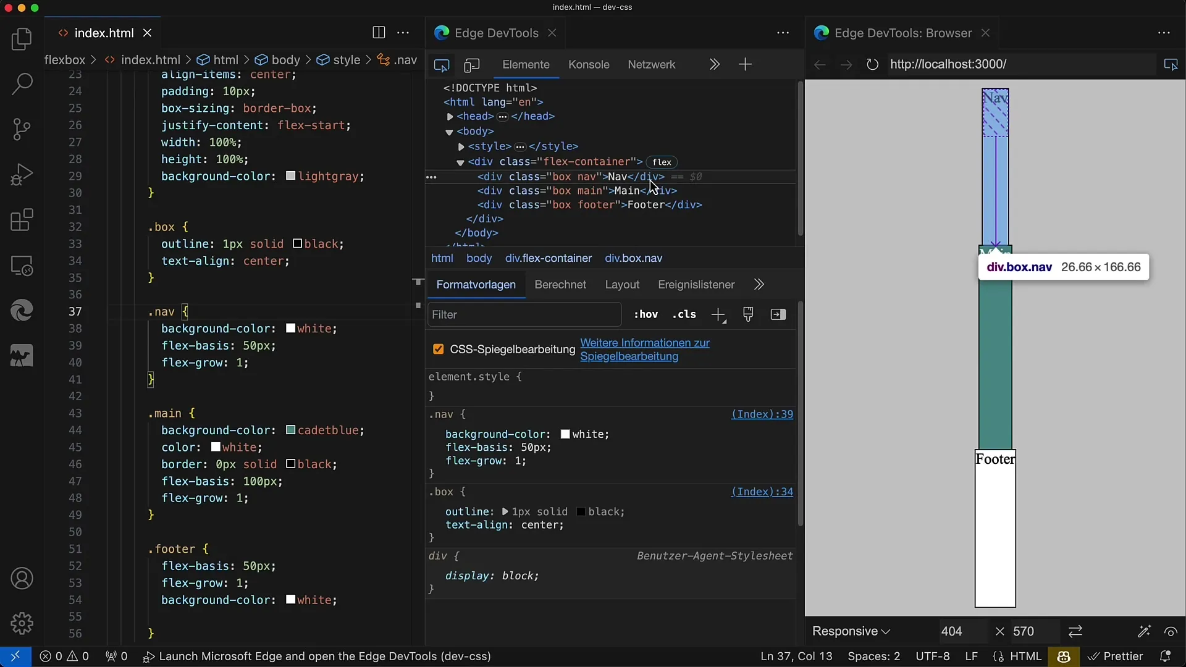1186x667 pixels.
Task: Open notifications bell in status bar
Action: [1165, 656]
